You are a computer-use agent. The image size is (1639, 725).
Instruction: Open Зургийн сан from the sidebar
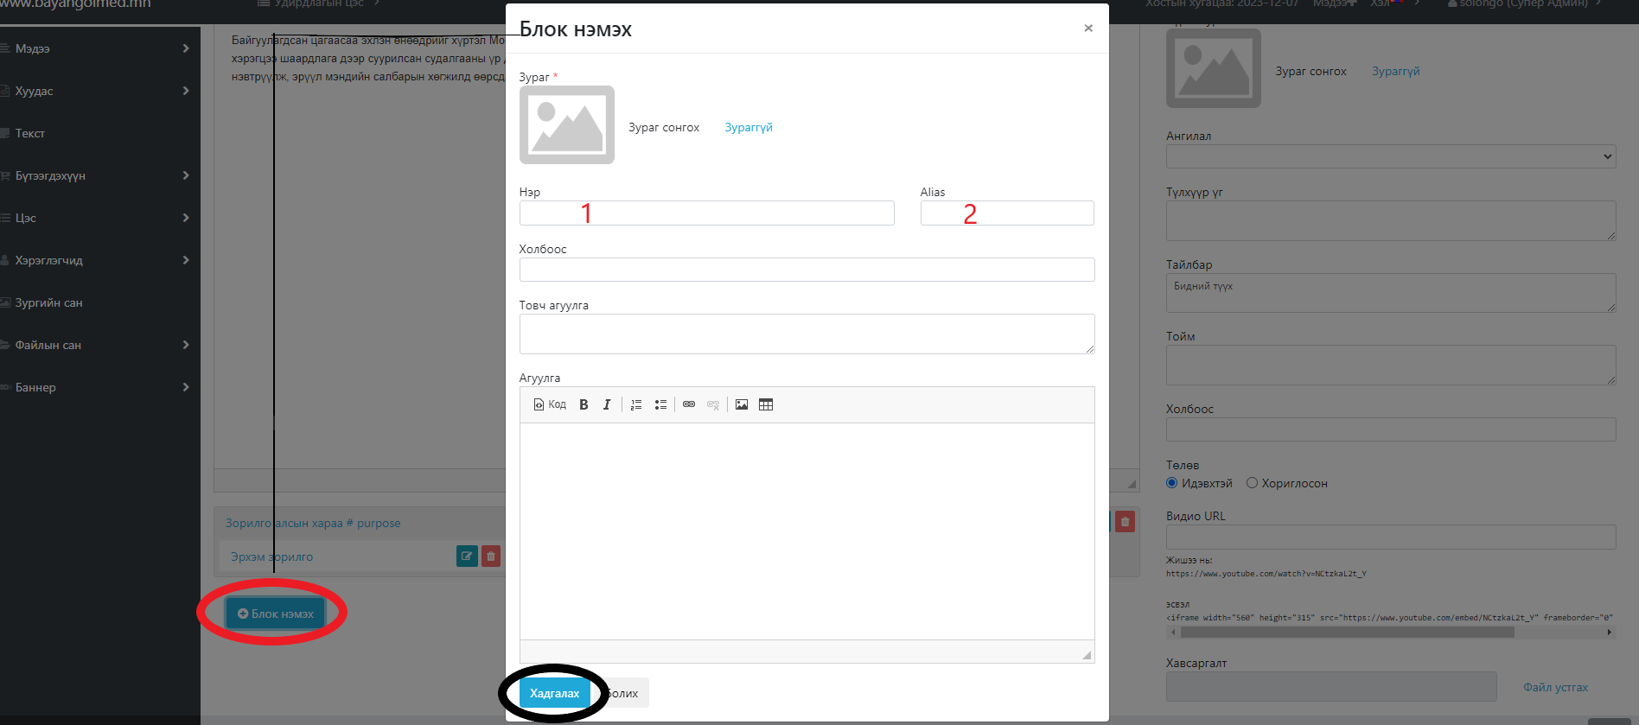[48, 302]
